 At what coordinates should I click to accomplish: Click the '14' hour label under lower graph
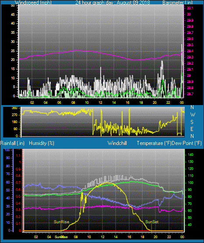pos(116,237)
